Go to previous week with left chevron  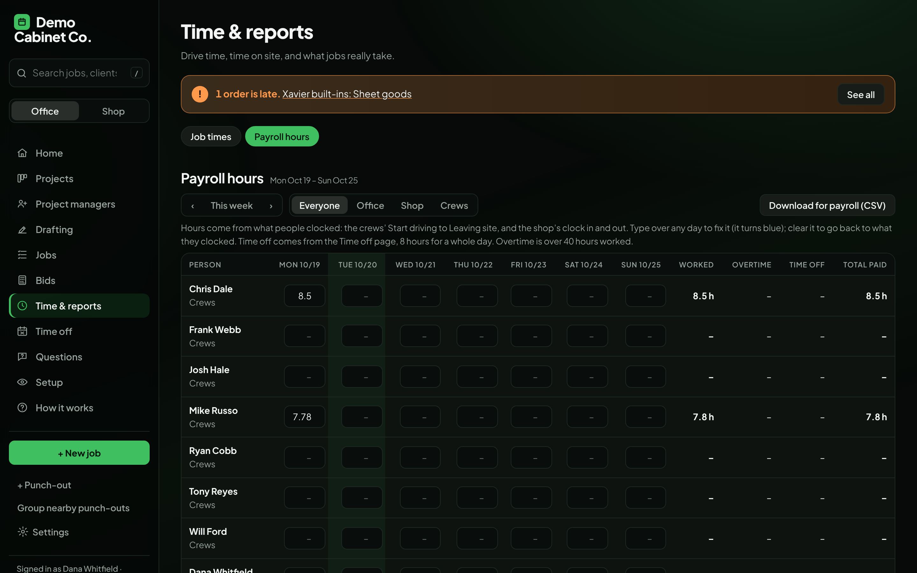(193, 206)
